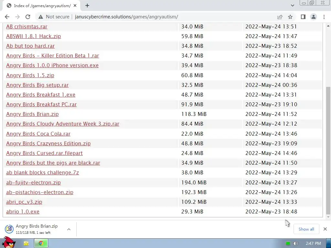Close the Index of /games/angryautism/ tab
Screen dimensions: 331x248
click(75, 6)
